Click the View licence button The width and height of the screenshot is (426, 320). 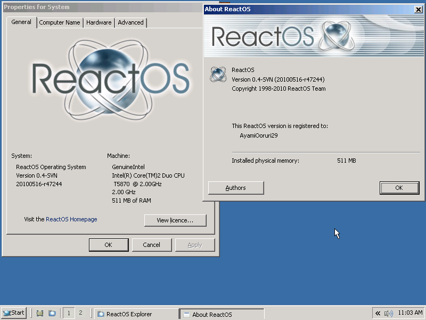pos(175,220)
